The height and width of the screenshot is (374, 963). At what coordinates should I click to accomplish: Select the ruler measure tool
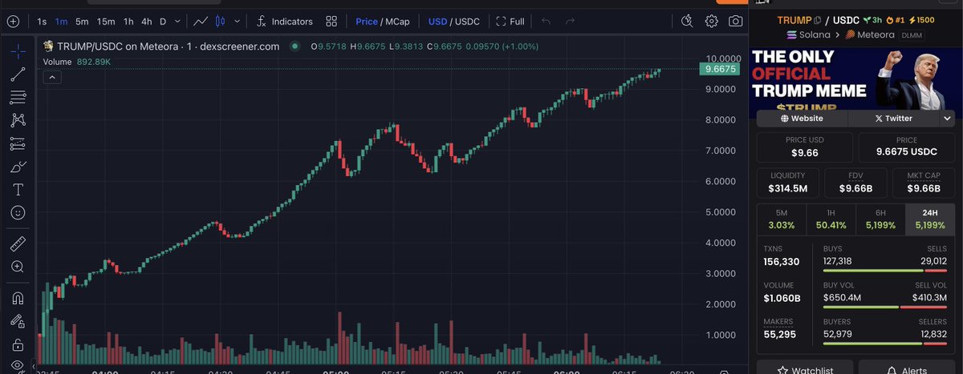pos(18,243)
